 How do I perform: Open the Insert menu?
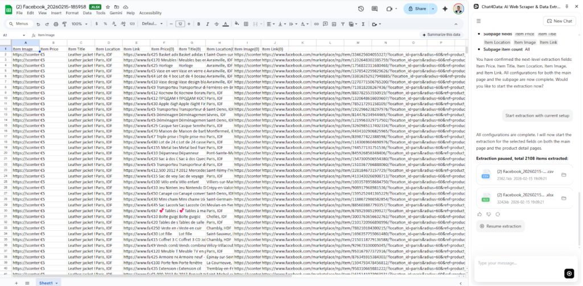[56, 13]
